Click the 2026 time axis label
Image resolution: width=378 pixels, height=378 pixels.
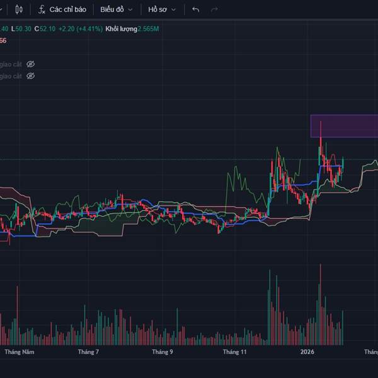pos(307,352)
